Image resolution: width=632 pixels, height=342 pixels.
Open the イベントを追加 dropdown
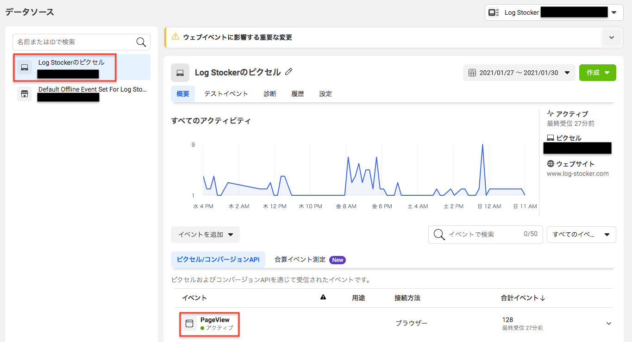pos(205,235)
